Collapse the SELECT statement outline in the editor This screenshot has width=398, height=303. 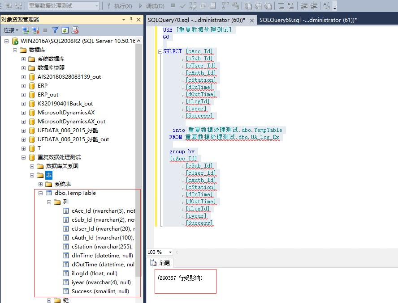[160, 52]
